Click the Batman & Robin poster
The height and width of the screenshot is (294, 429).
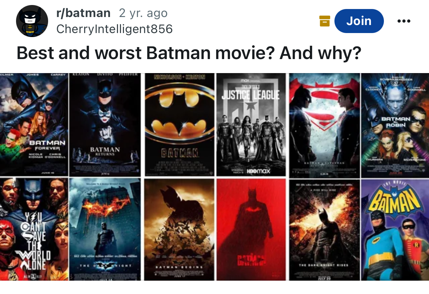tap(395, 124)
